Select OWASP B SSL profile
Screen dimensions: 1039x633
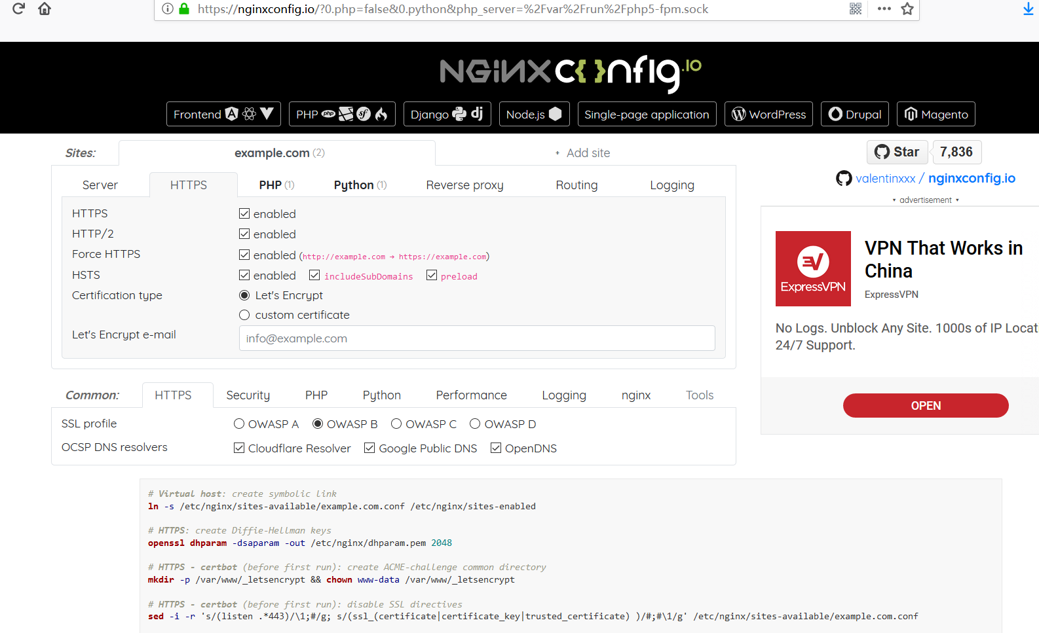(x=318, y=424)
